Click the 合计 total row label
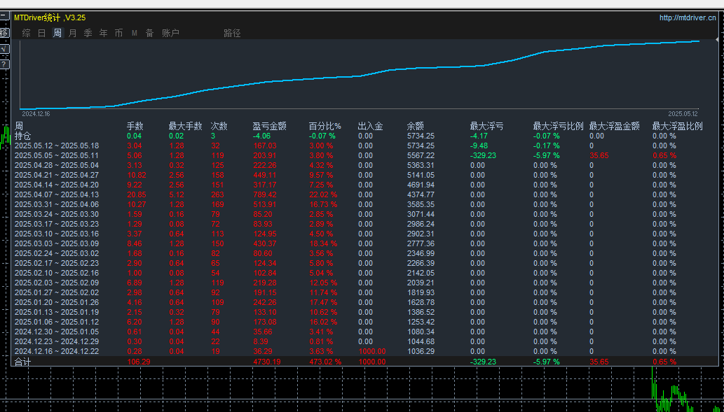Viewport: 724px width, 412px height. (x=23, y=362)
